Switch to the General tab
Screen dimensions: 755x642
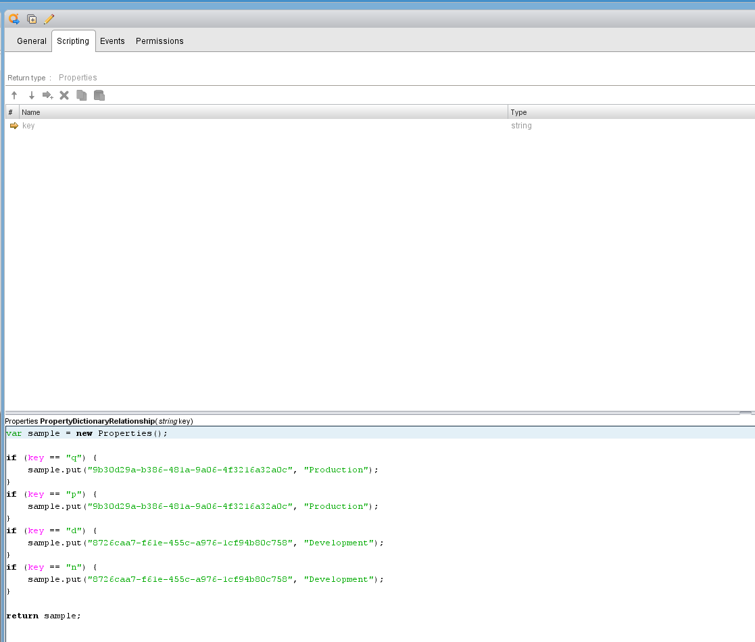[x=32, y=41]
